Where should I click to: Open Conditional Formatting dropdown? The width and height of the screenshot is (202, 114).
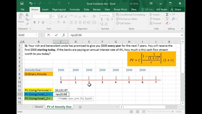[x=131, y=15]
